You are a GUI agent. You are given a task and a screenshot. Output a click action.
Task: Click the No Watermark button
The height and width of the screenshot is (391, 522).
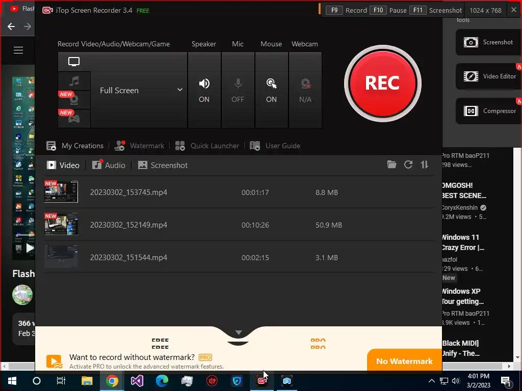[x=404, y=361]
